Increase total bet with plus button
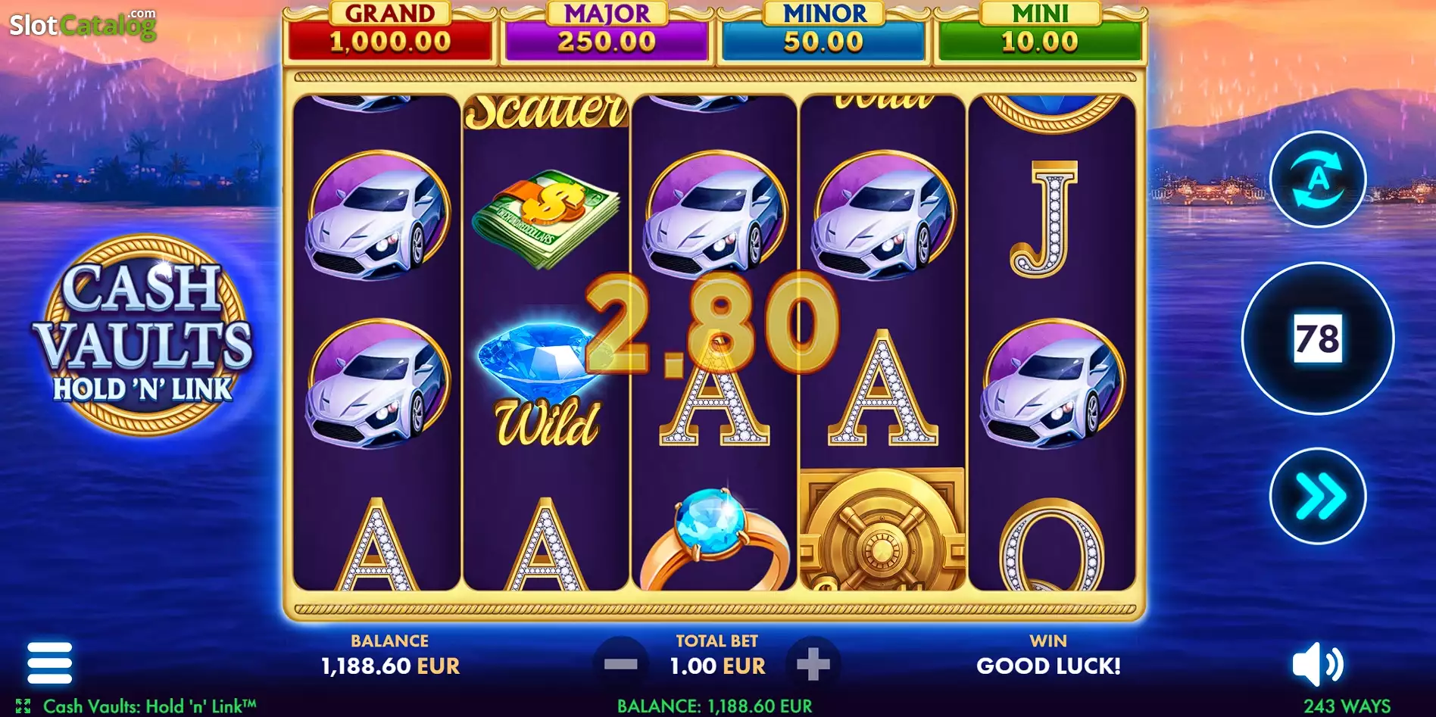The height and width of the screenshot is (717, 1436). click(x=813, y=665)
